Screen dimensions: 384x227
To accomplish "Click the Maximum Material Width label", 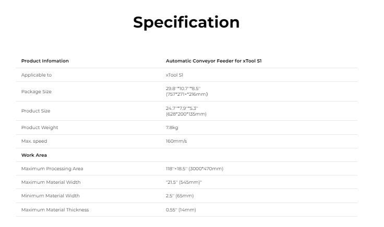I will pyautogui.click(x=51, y=182).
